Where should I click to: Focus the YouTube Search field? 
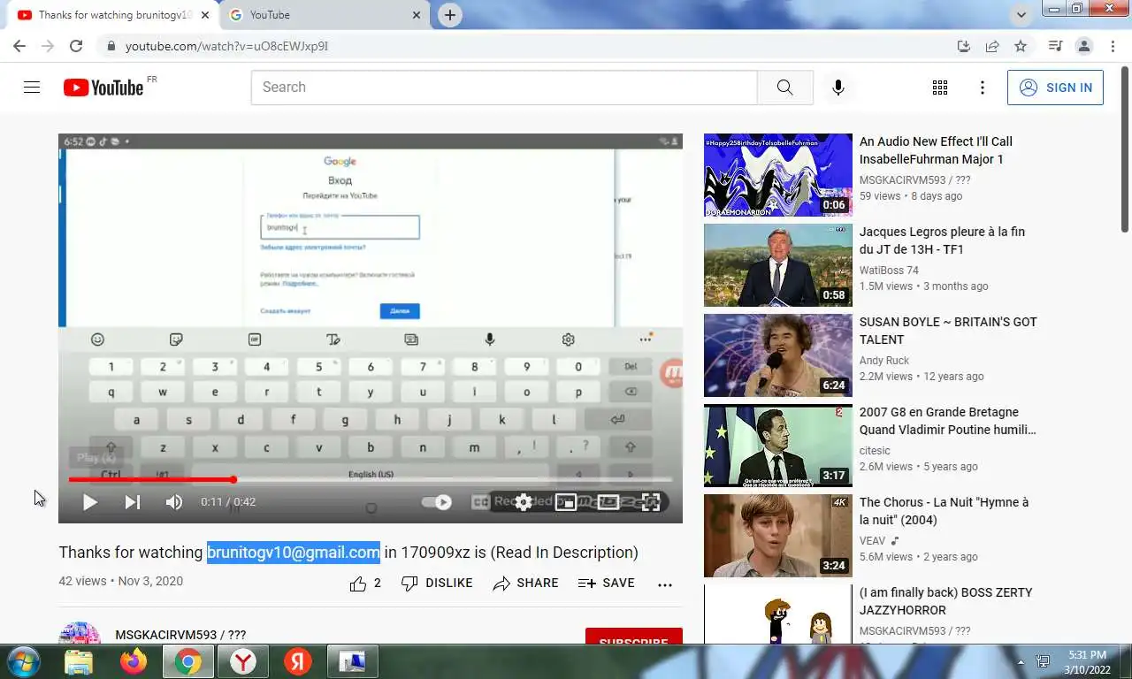pos(504,88)
